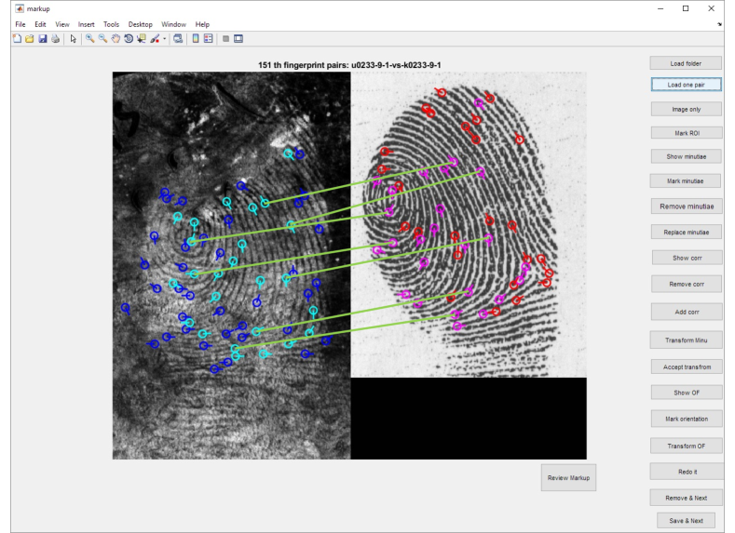
Task: Click the New Figure toolbar icon
Action: (x=17, y=38)
